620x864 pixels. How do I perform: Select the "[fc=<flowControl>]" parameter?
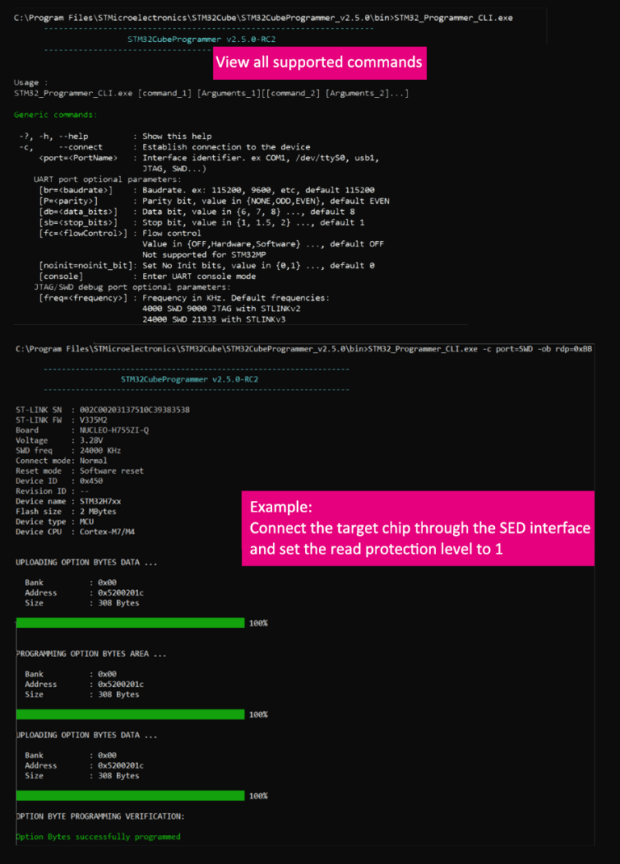pyautogui.click(x=83, y=233)
